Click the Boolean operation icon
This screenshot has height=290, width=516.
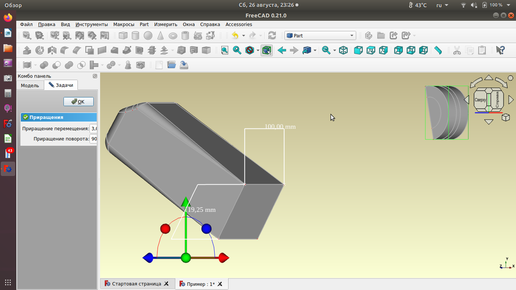(x=44, y=65)
